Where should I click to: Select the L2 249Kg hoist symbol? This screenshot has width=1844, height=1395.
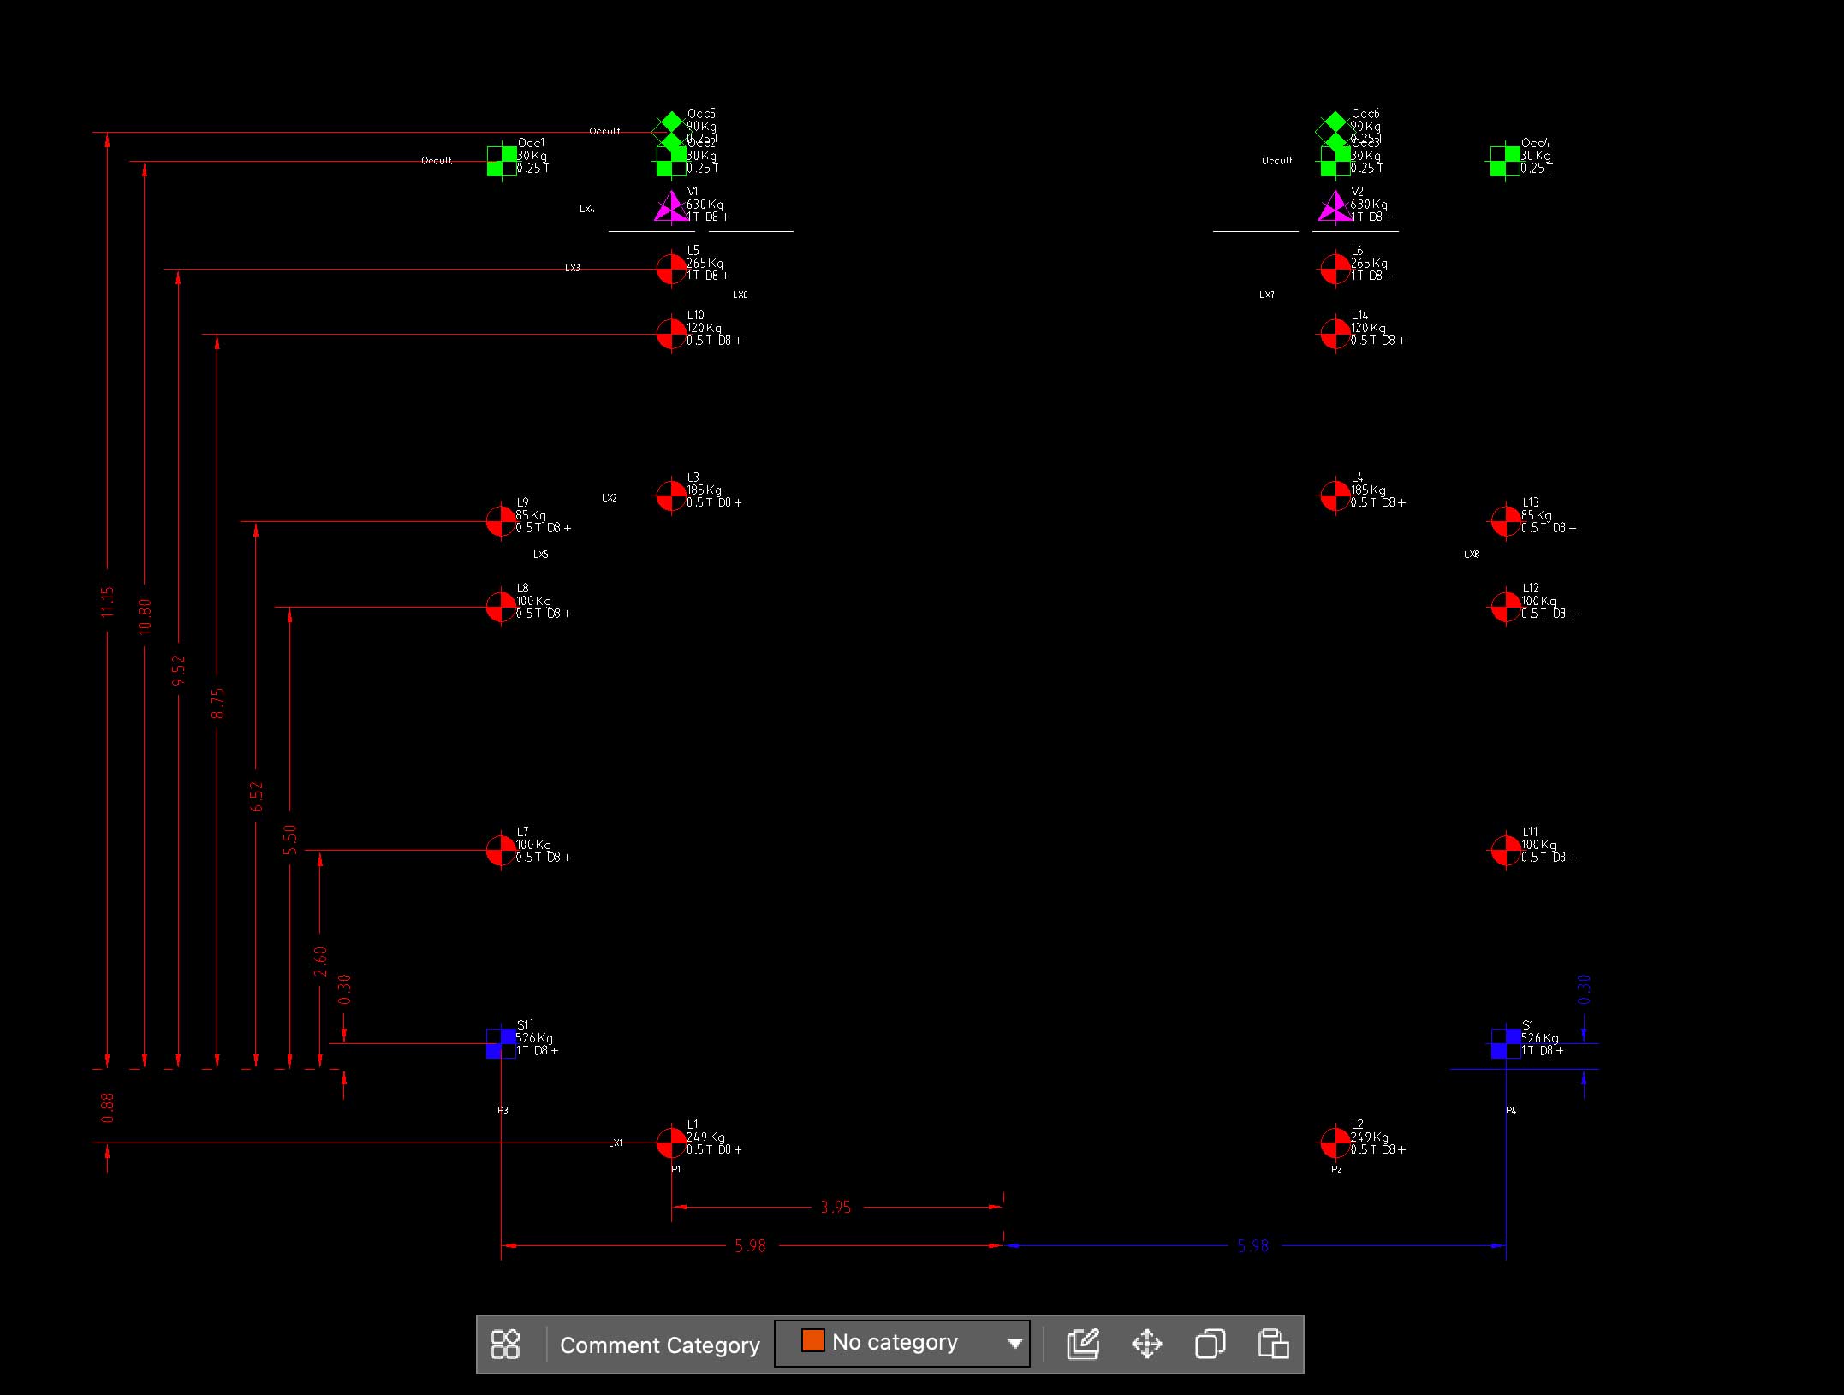click(1335, 1142)
